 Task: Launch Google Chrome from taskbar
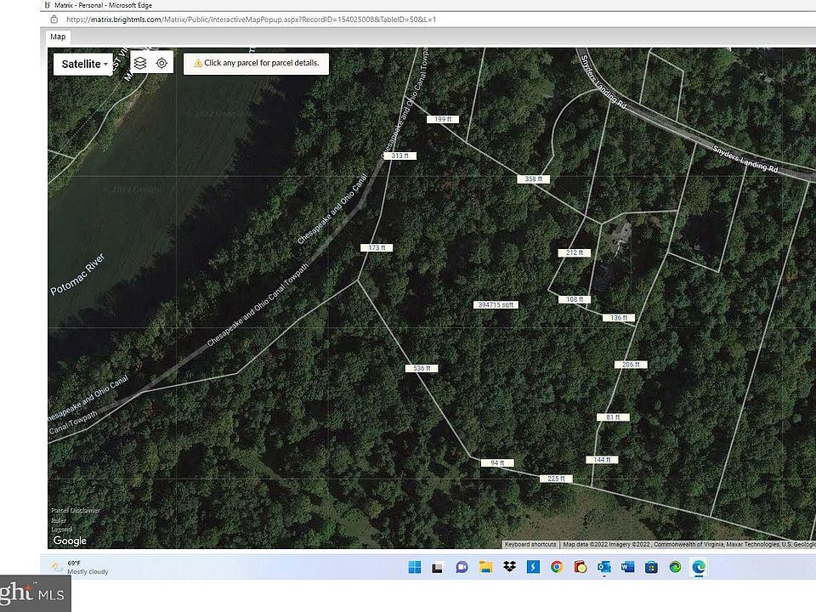pyautogui.click(x=556, y=567)
